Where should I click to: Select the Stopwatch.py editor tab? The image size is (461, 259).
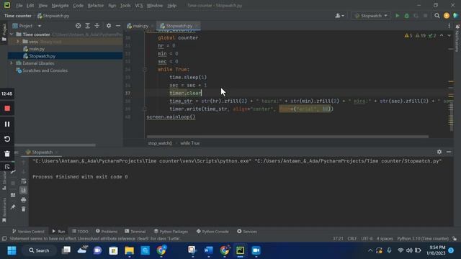click(178, 26)
